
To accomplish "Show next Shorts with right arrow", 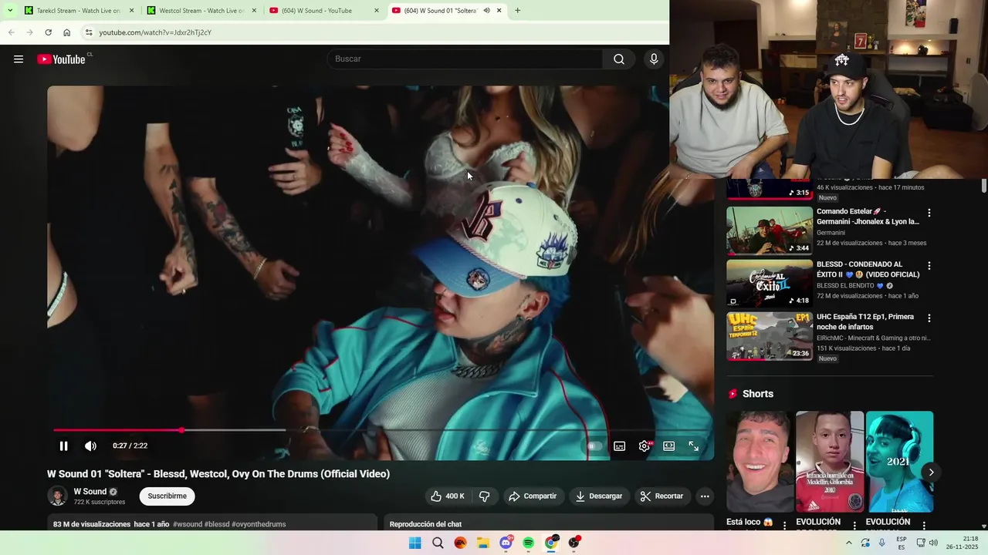I will 931,473.
